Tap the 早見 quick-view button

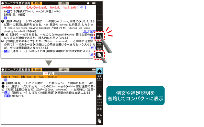tap(99, 36)
